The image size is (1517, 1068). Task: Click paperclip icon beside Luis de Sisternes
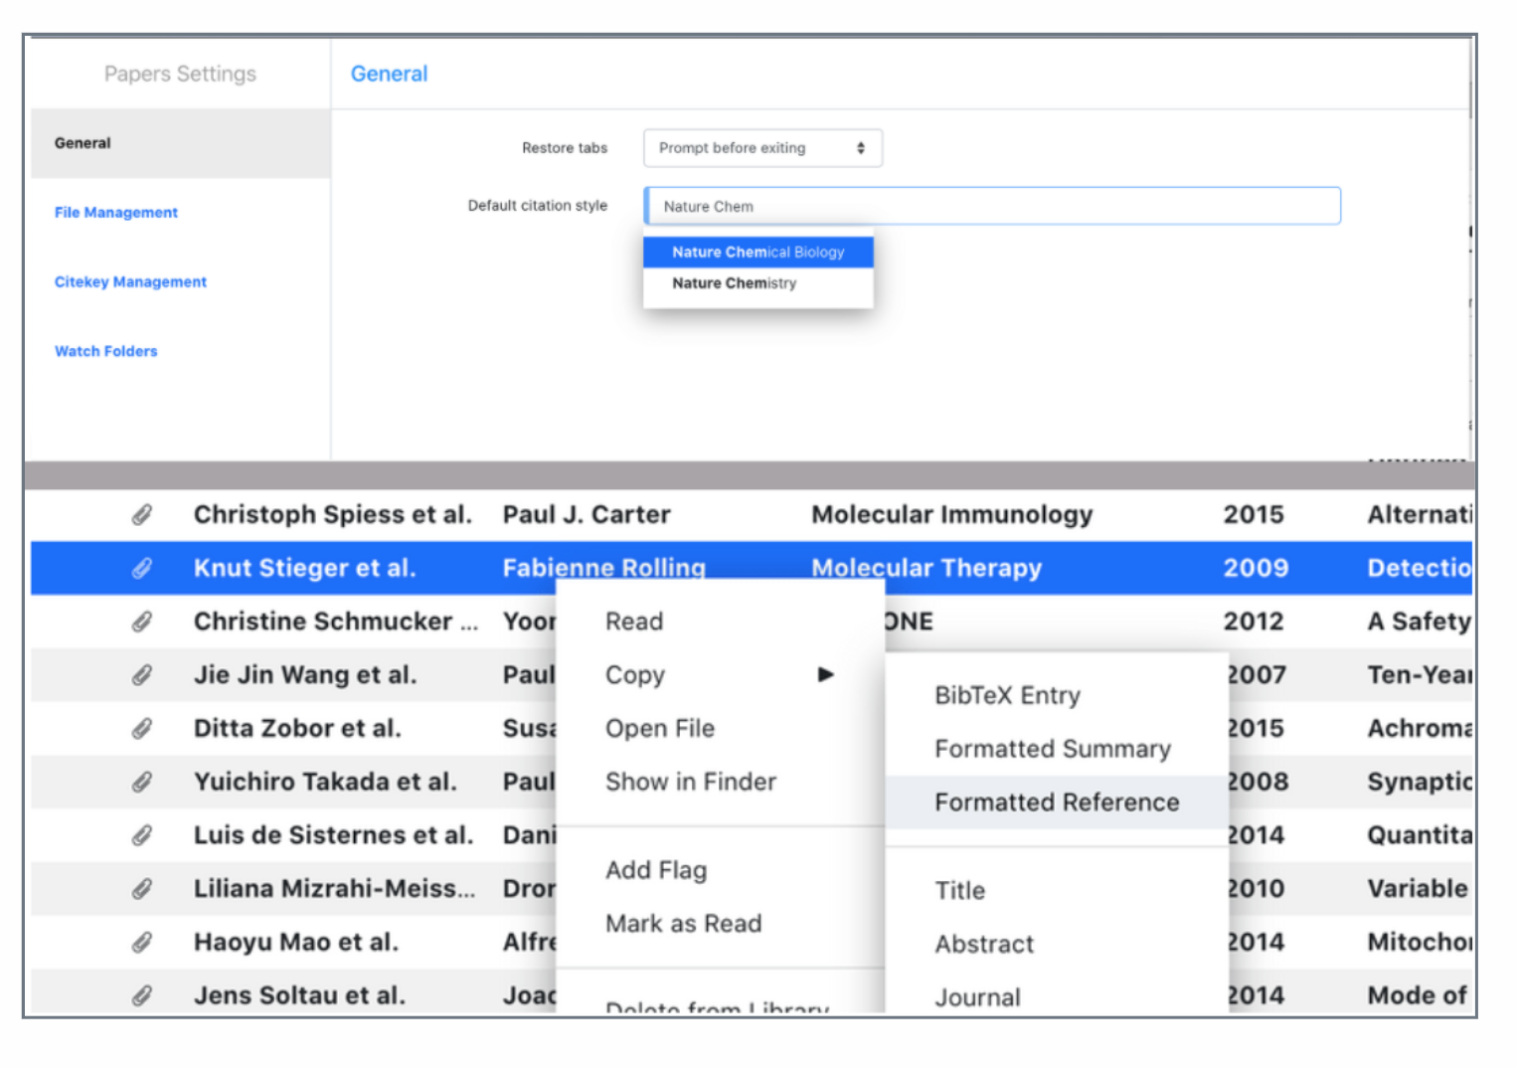142,835
